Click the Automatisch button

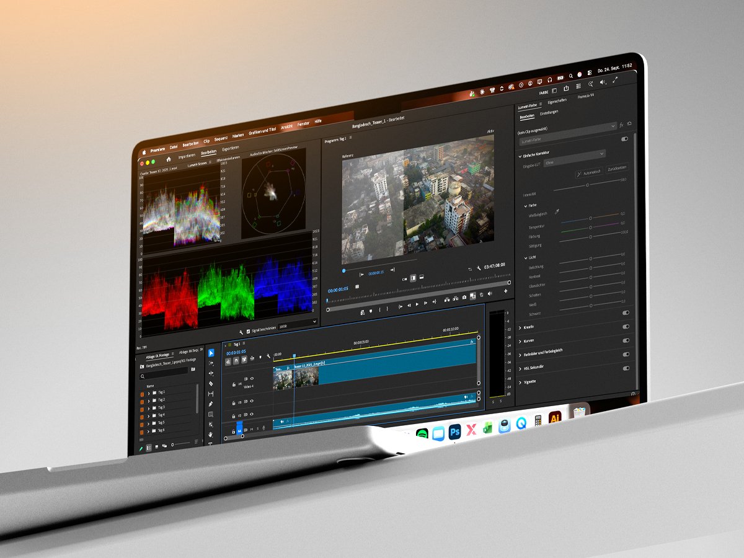click(590, 172)
